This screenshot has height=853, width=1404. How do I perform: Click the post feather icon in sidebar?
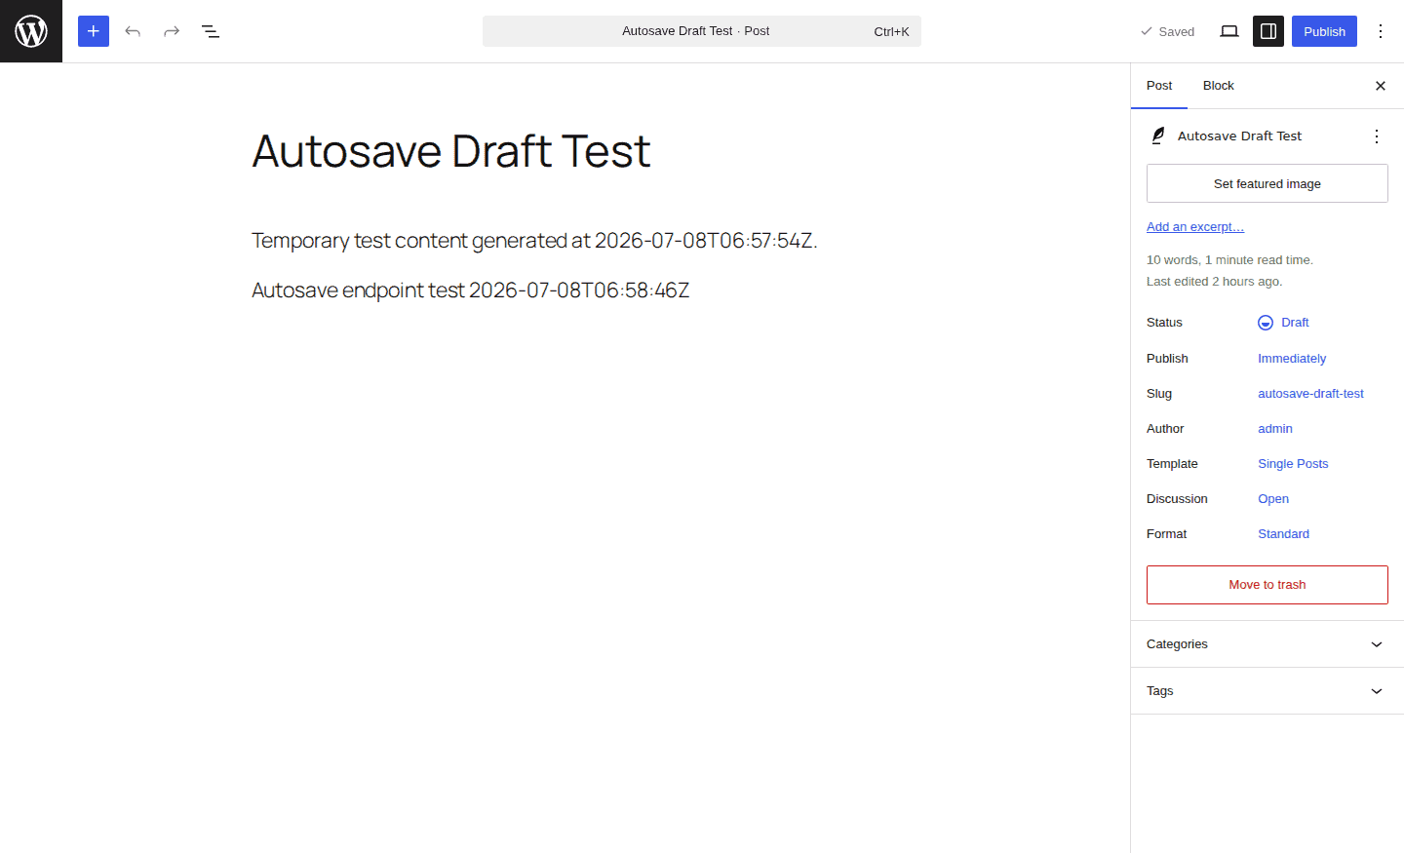[x=1158, y=136]
